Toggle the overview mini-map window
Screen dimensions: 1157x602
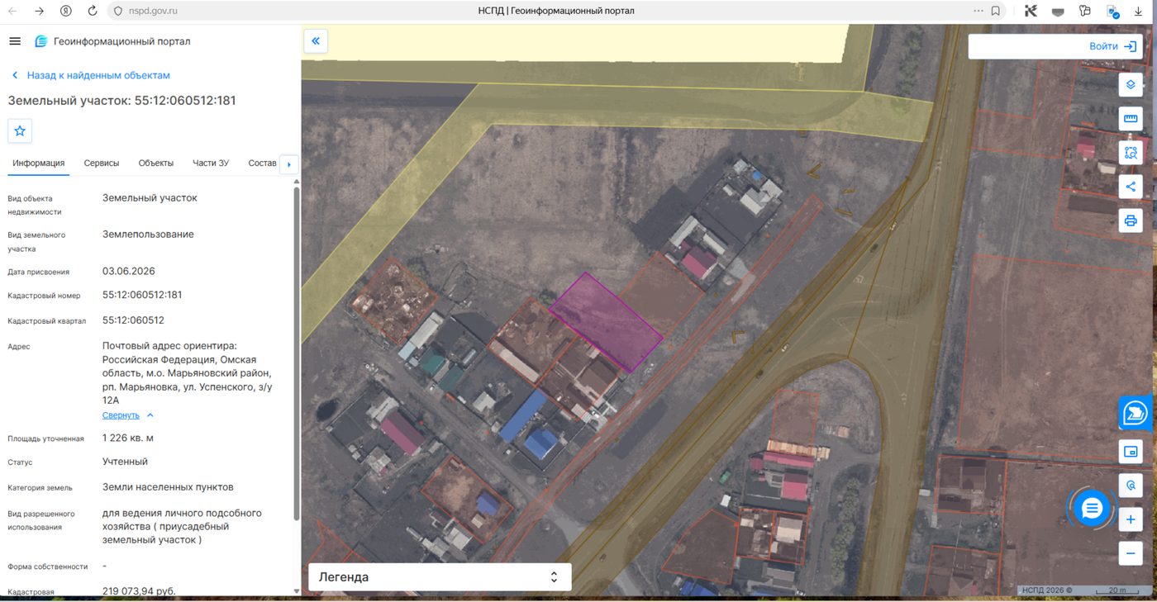click(1131, 452)
